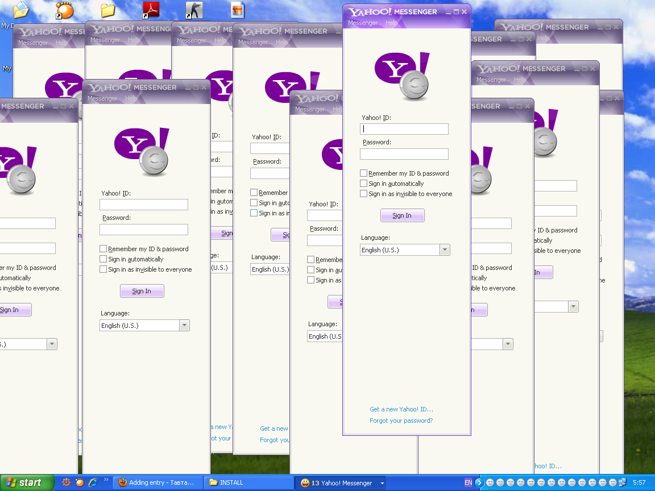Switch to 'Adding entry' Firefox taskbar button
Viewport: 655px width, 491px height.
click(159, 482)
